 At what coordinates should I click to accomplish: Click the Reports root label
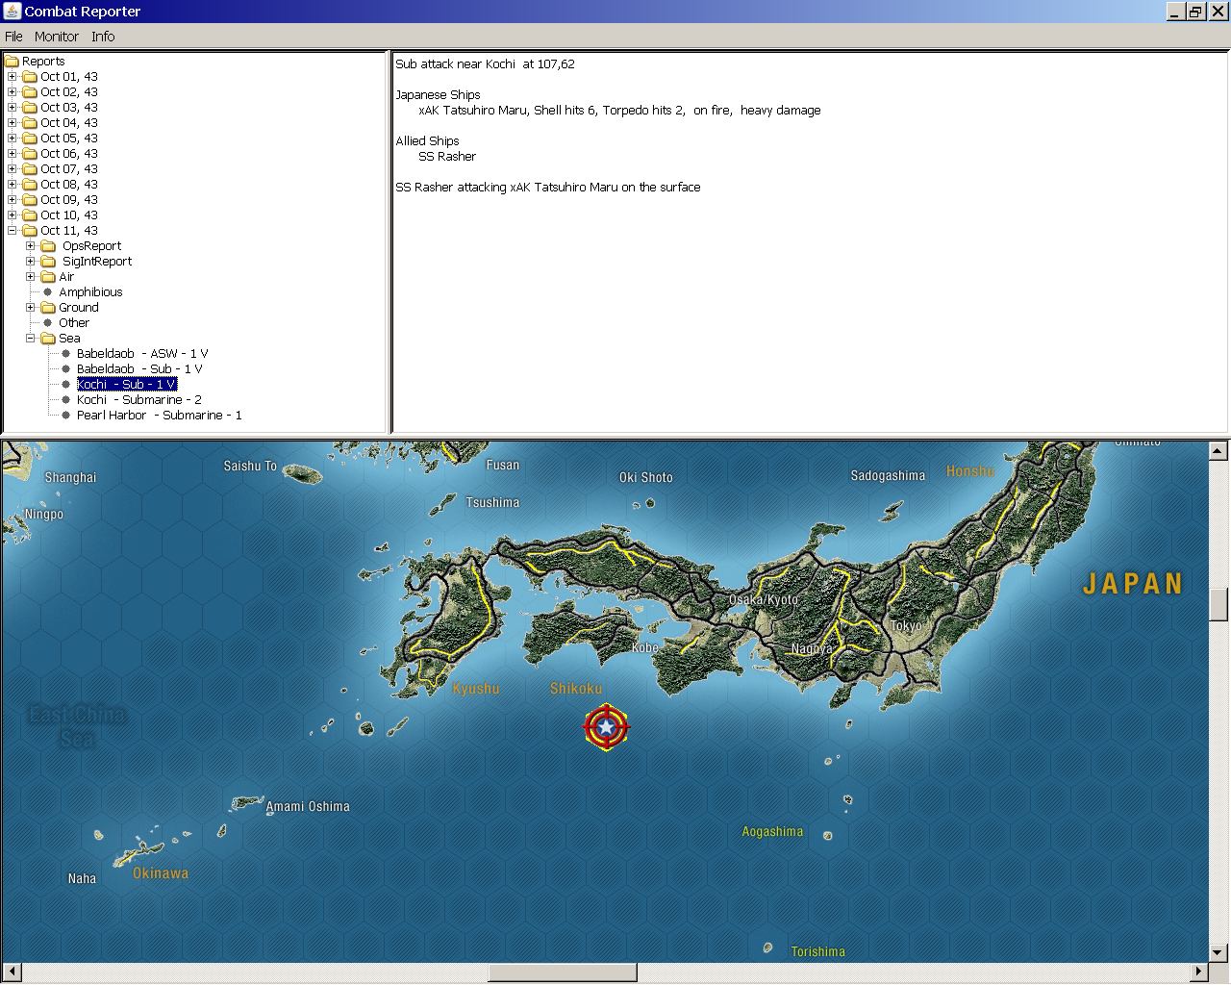[43, 62]
